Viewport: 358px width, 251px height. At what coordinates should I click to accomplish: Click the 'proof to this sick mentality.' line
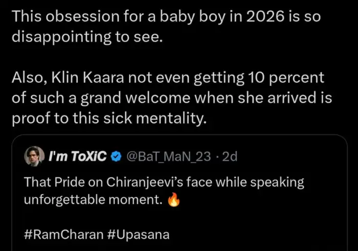click(108, 118)
